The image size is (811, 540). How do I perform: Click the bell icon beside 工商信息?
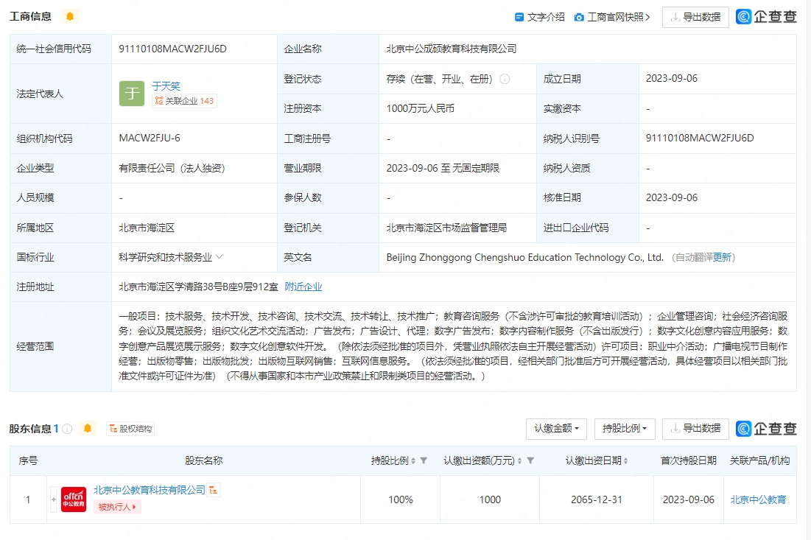click(x=70, y=16)
